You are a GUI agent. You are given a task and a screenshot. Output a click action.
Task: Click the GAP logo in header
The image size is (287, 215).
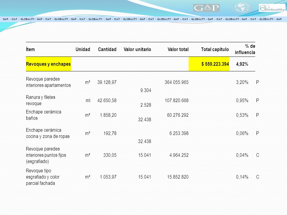206,8
